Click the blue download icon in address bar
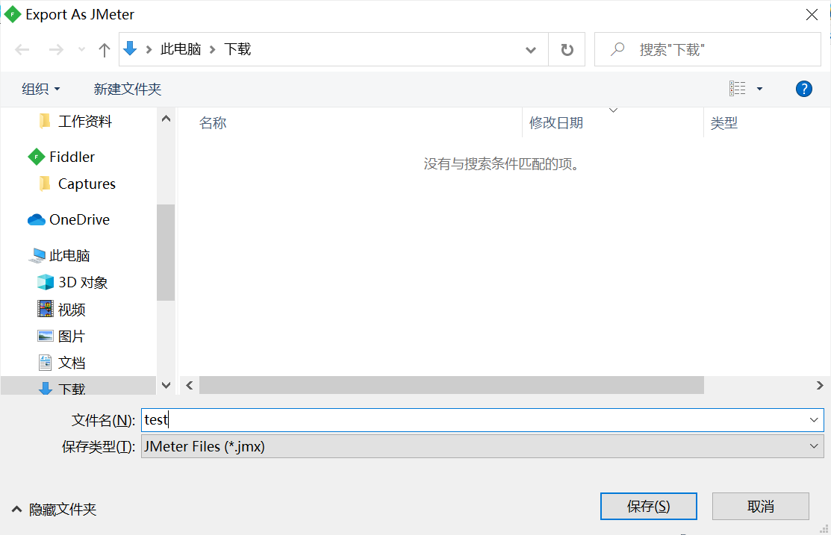The image size is (831, 535). 130,49
